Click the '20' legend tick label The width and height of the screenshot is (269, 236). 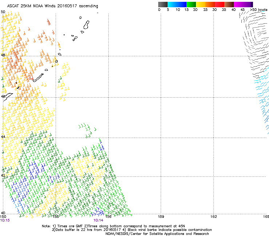(x=195, y=10)
